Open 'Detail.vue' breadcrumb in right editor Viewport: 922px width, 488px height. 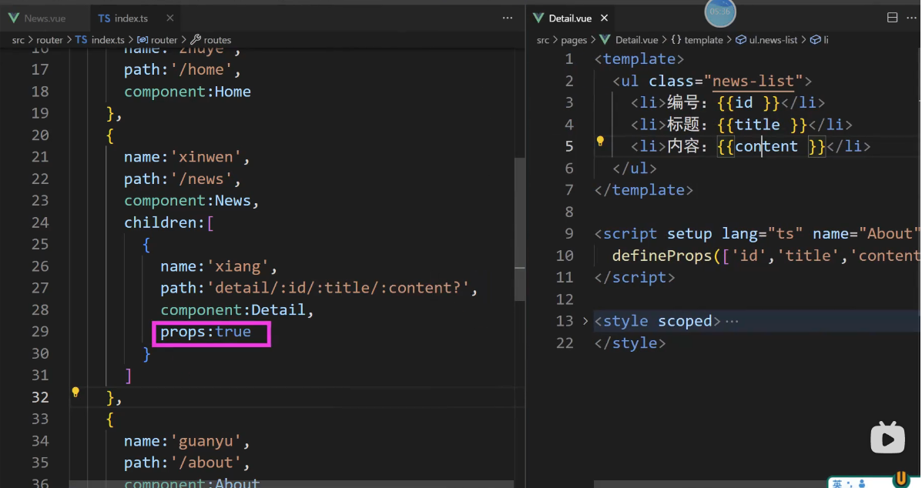(629, 40)
